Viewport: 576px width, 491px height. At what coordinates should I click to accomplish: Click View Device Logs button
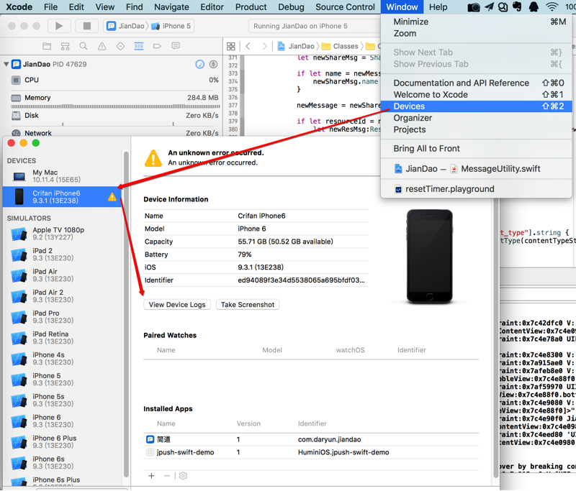pos(177,305)
